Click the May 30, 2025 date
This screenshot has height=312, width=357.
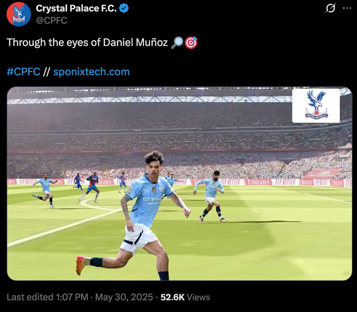pyautogui.click(x=124, y=297)
